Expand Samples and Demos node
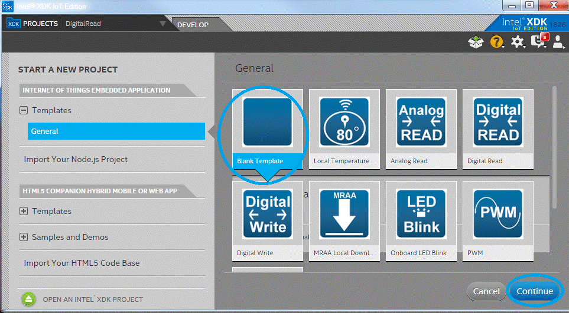 [x=24, y=237]
